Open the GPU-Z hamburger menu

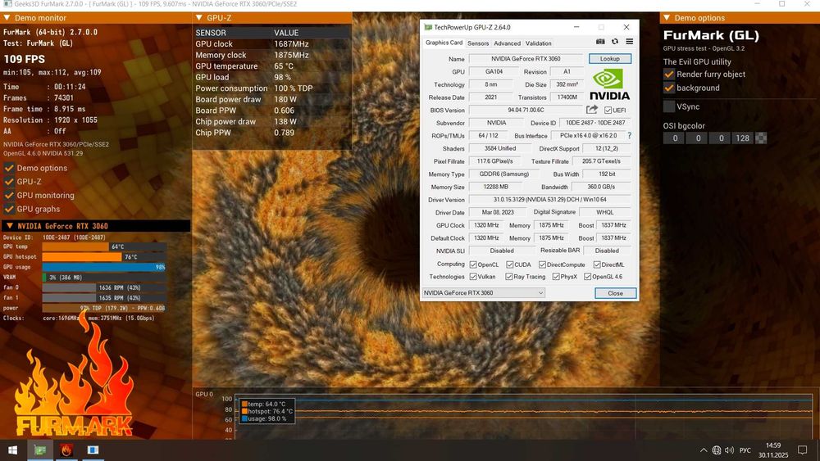coord(630,42)
